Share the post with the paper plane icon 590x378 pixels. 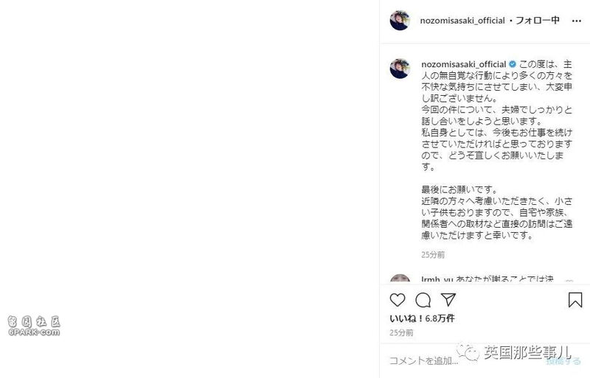pos(448,299)
